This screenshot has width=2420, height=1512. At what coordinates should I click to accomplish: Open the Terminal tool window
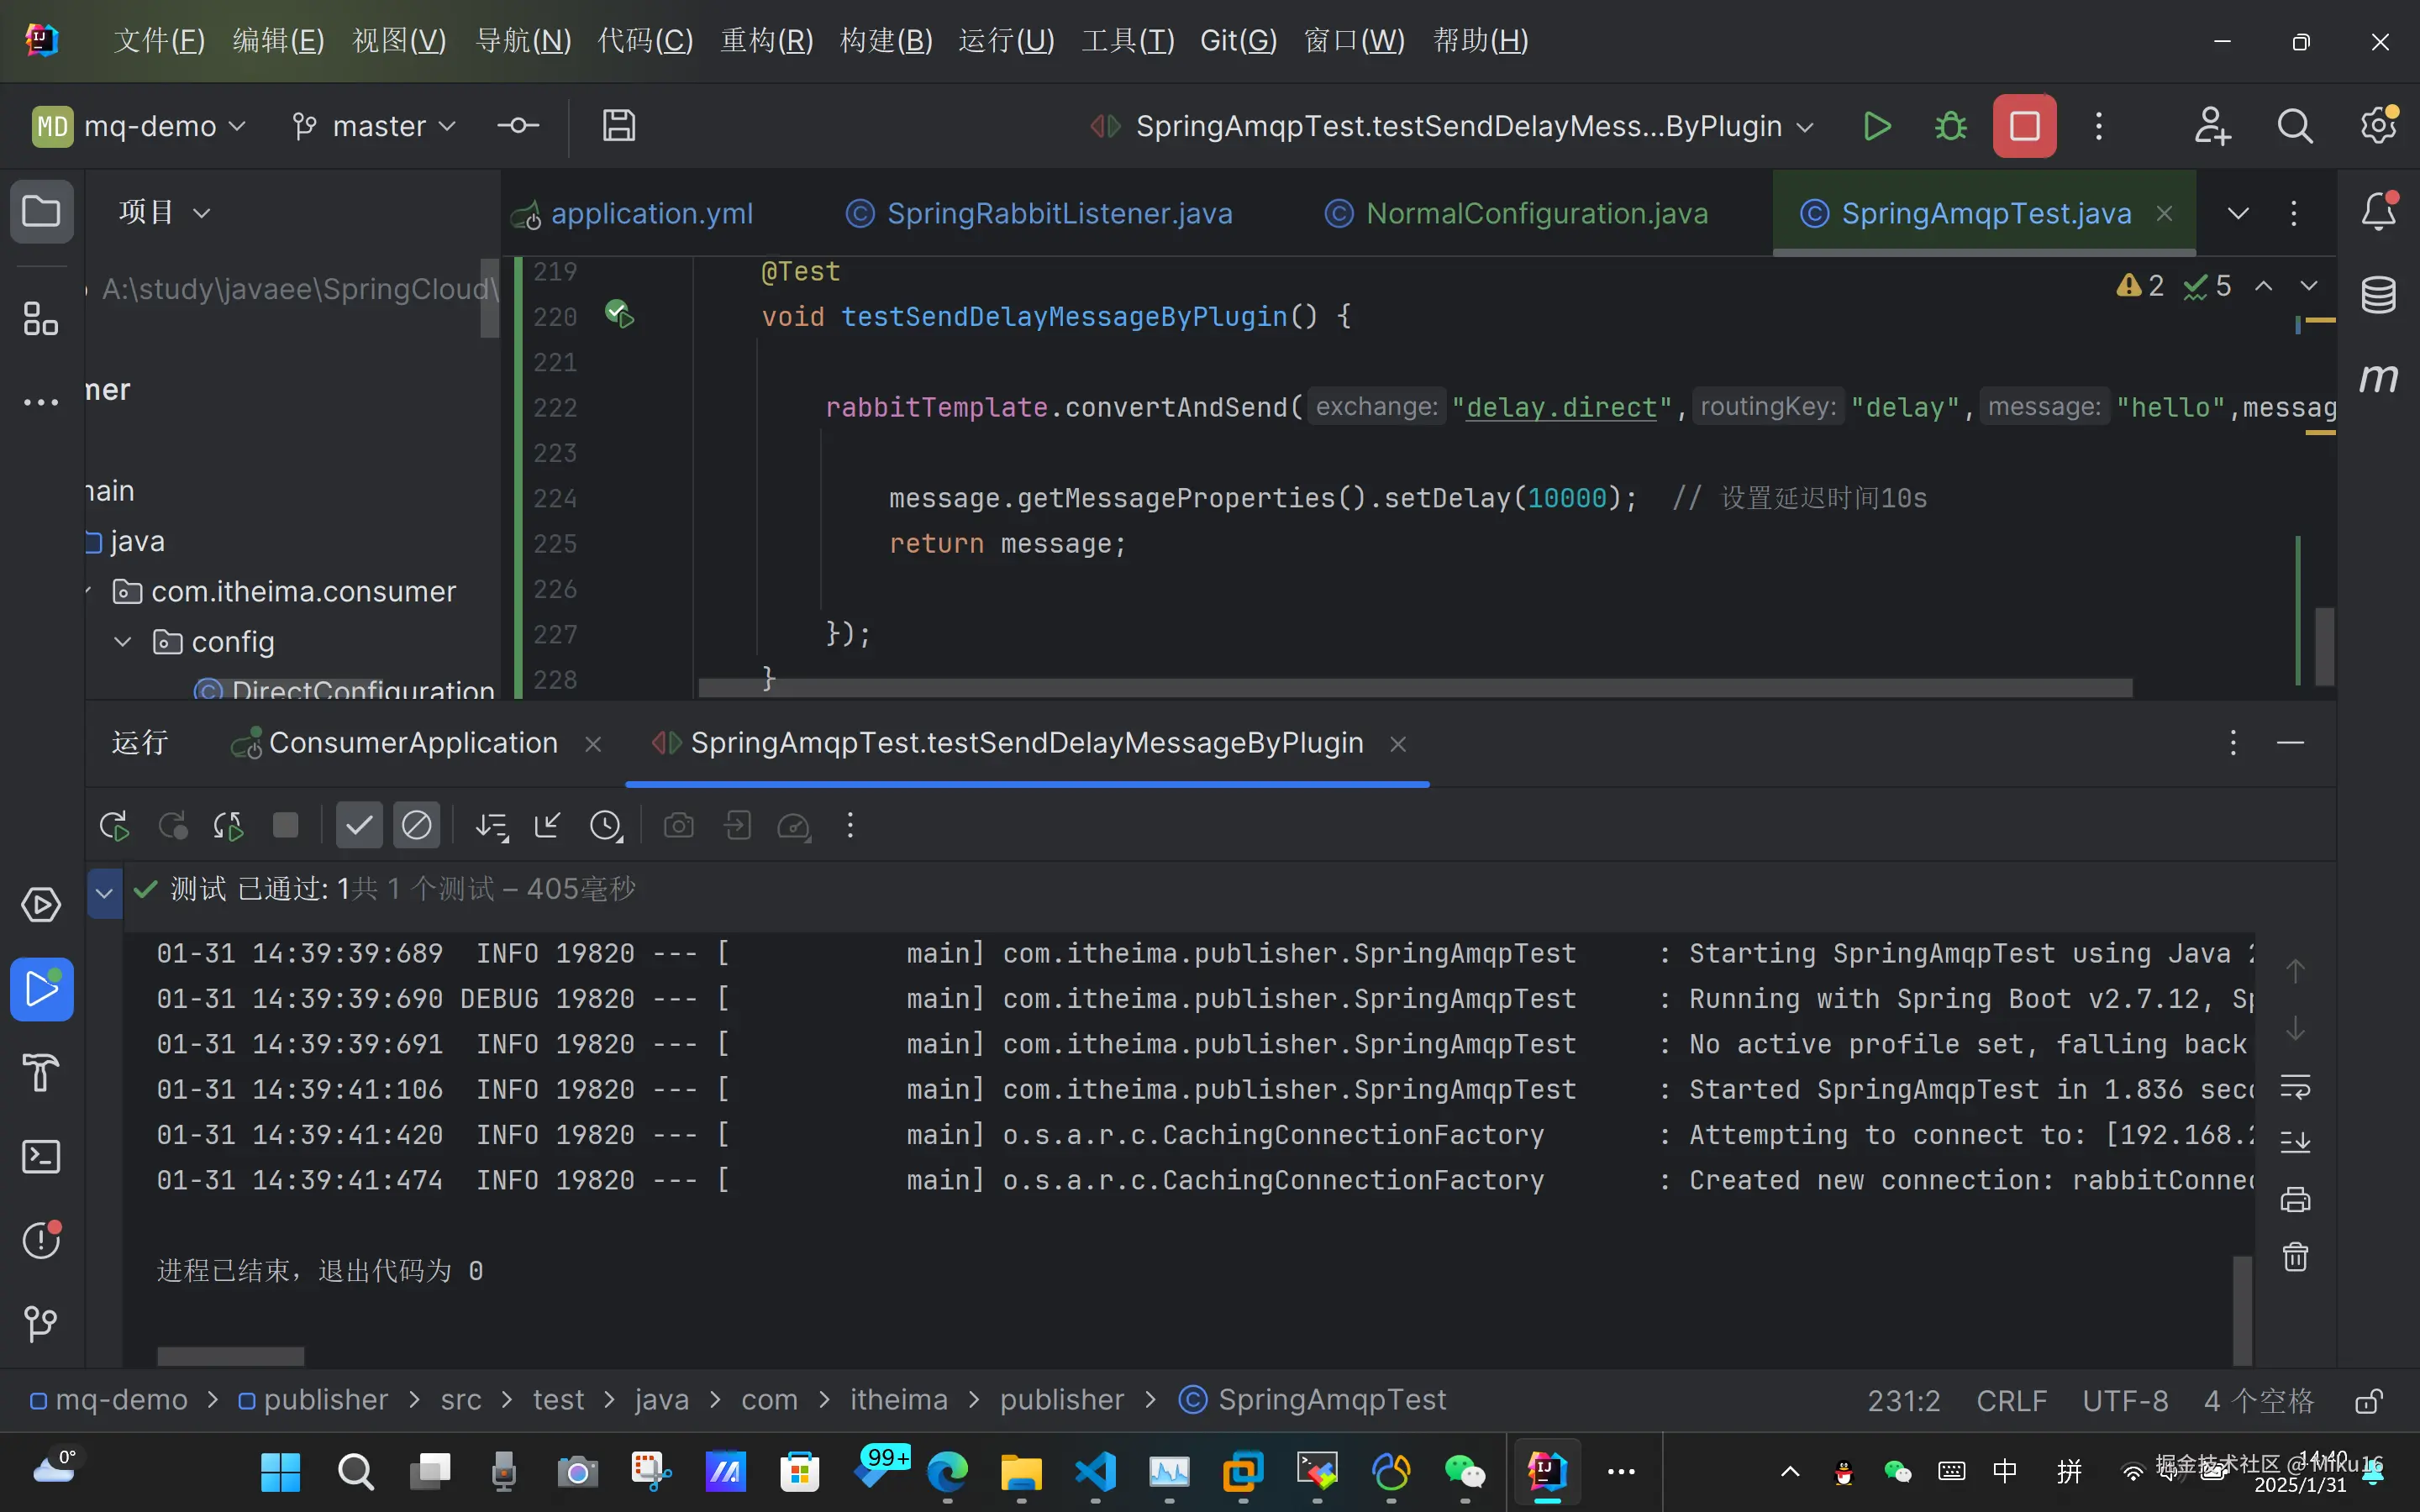tap(41, 1157)
